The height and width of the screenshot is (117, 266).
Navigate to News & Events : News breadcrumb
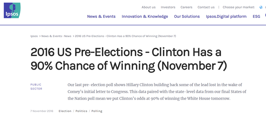coord(56,36)
